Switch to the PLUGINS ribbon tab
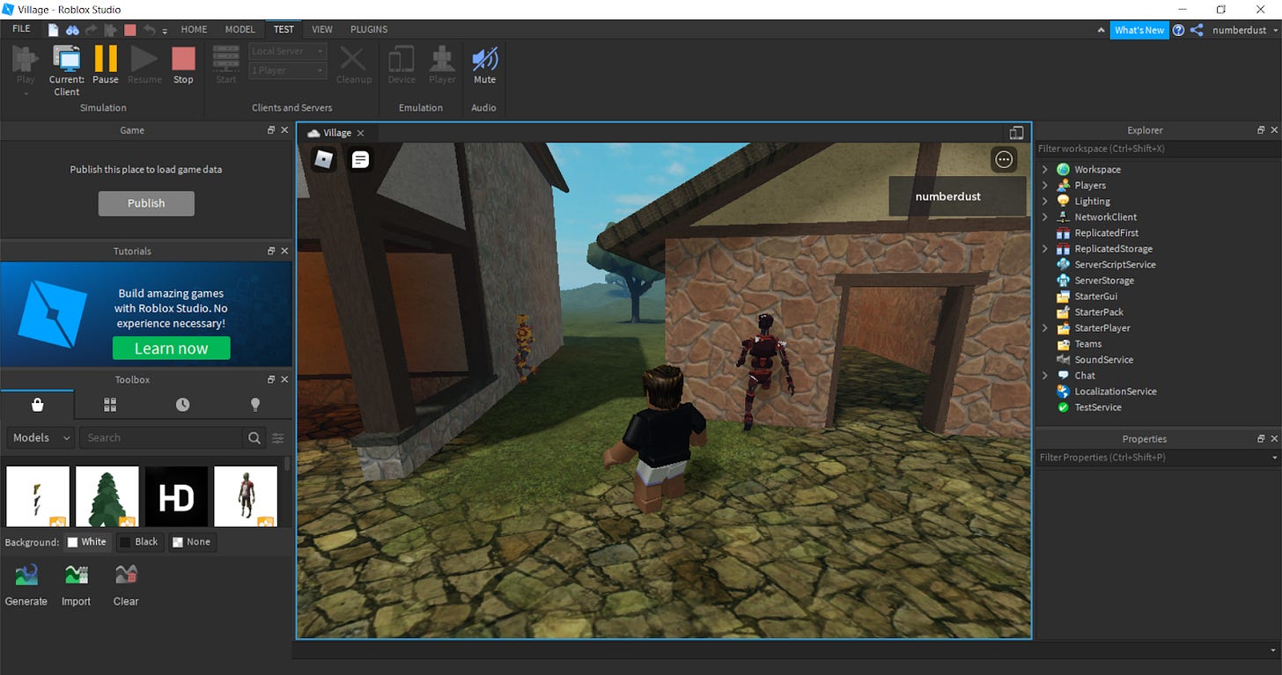 369,29
